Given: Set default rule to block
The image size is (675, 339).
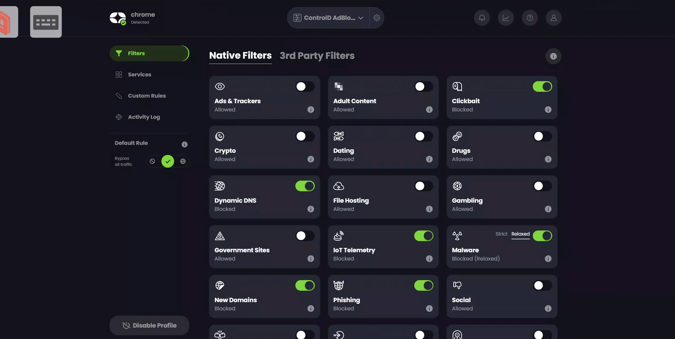Looking at the screenshot, I should pyautogui.click(x=152, y=161).
